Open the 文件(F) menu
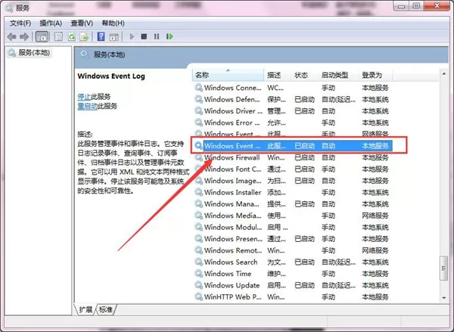 (20, 23)
